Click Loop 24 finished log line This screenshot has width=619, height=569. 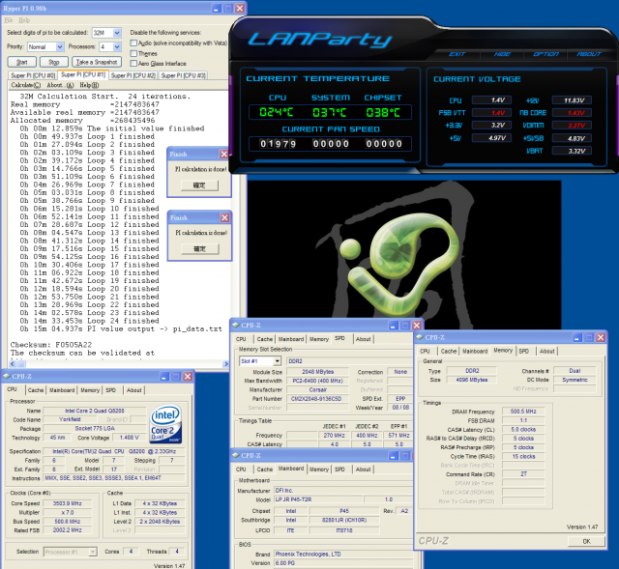(x=90, y=321)
